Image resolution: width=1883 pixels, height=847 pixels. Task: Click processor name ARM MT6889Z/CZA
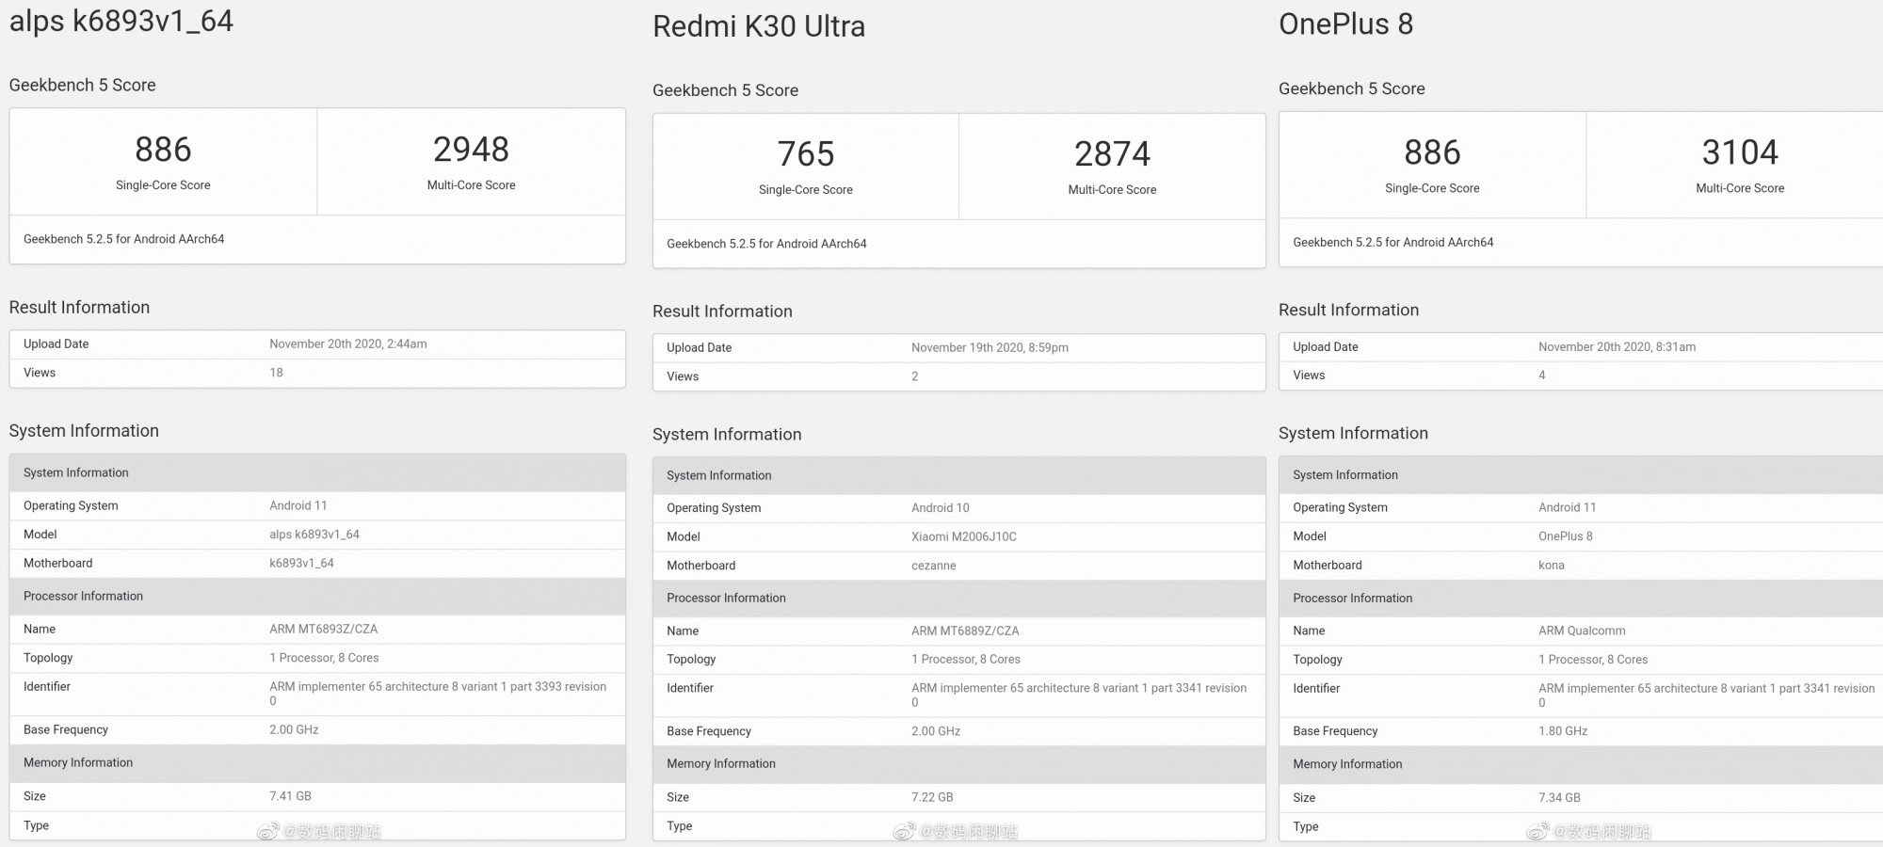965,631
